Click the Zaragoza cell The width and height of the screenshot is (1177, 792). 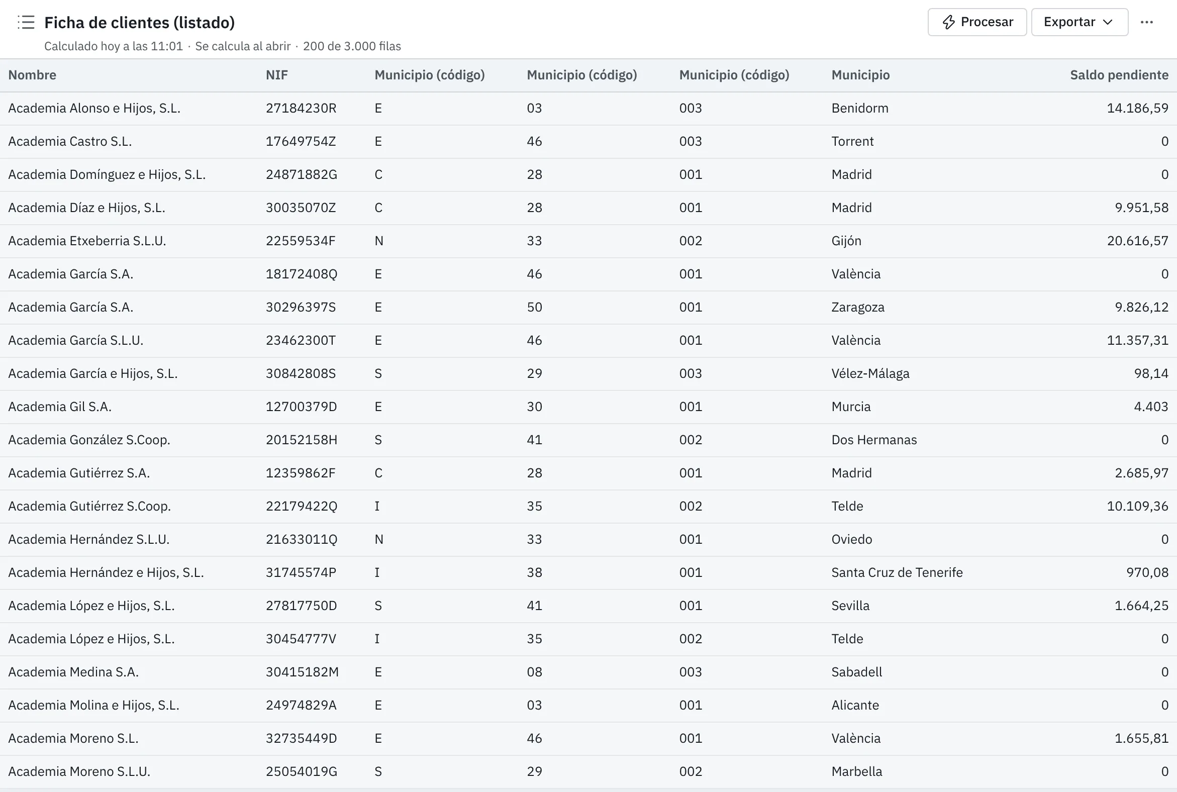(x=858, y=307)
